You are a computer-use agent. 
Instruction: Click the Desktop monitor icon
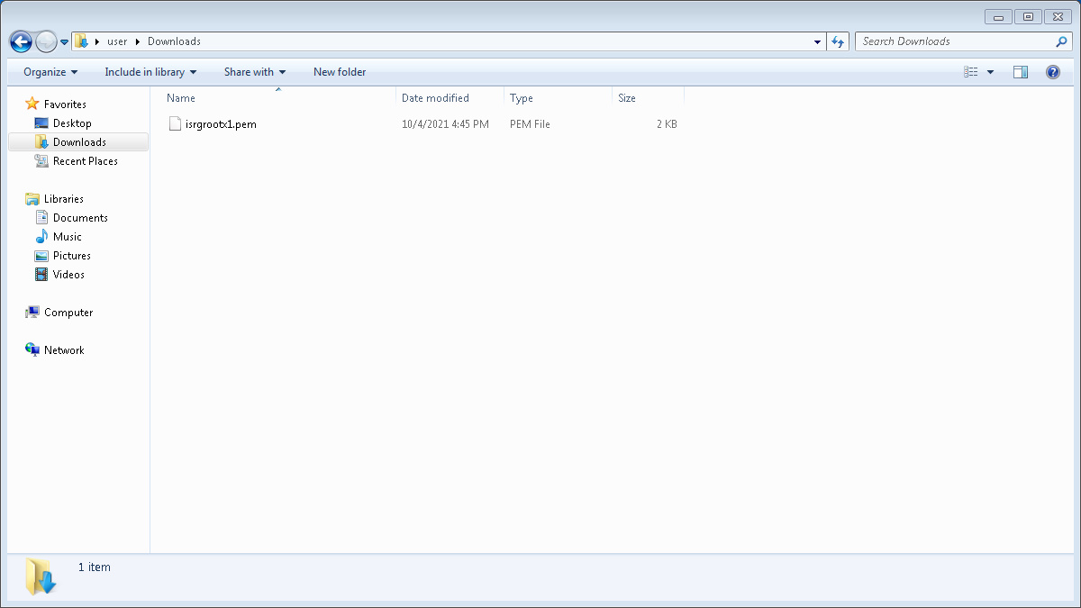coord(41,123)
